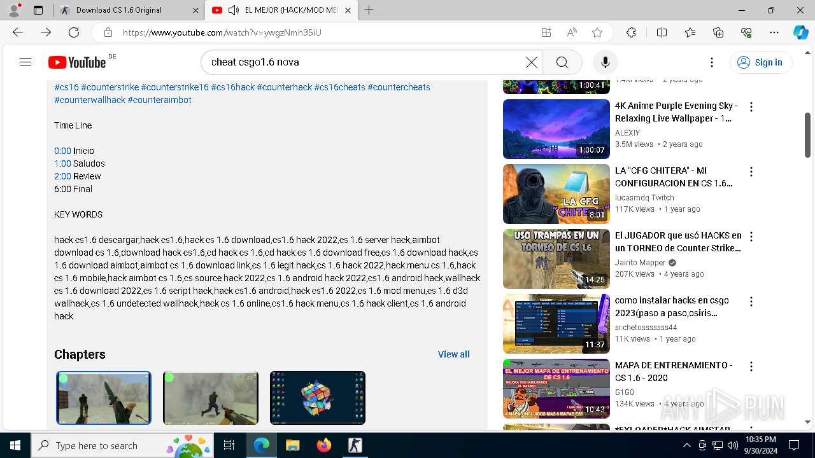Open more options for LA CFG CHITERA video
The width and height of the screenshot is (815, 458).
pos(751,172)
